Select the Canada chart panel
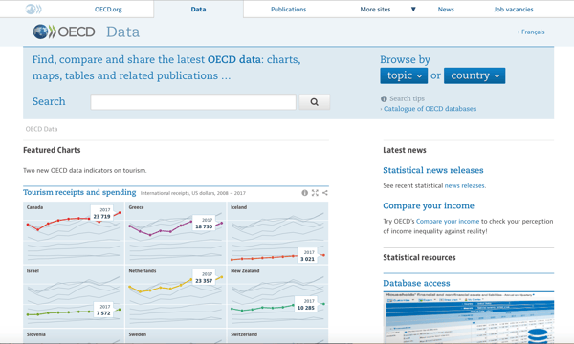 tap(74, 233)
